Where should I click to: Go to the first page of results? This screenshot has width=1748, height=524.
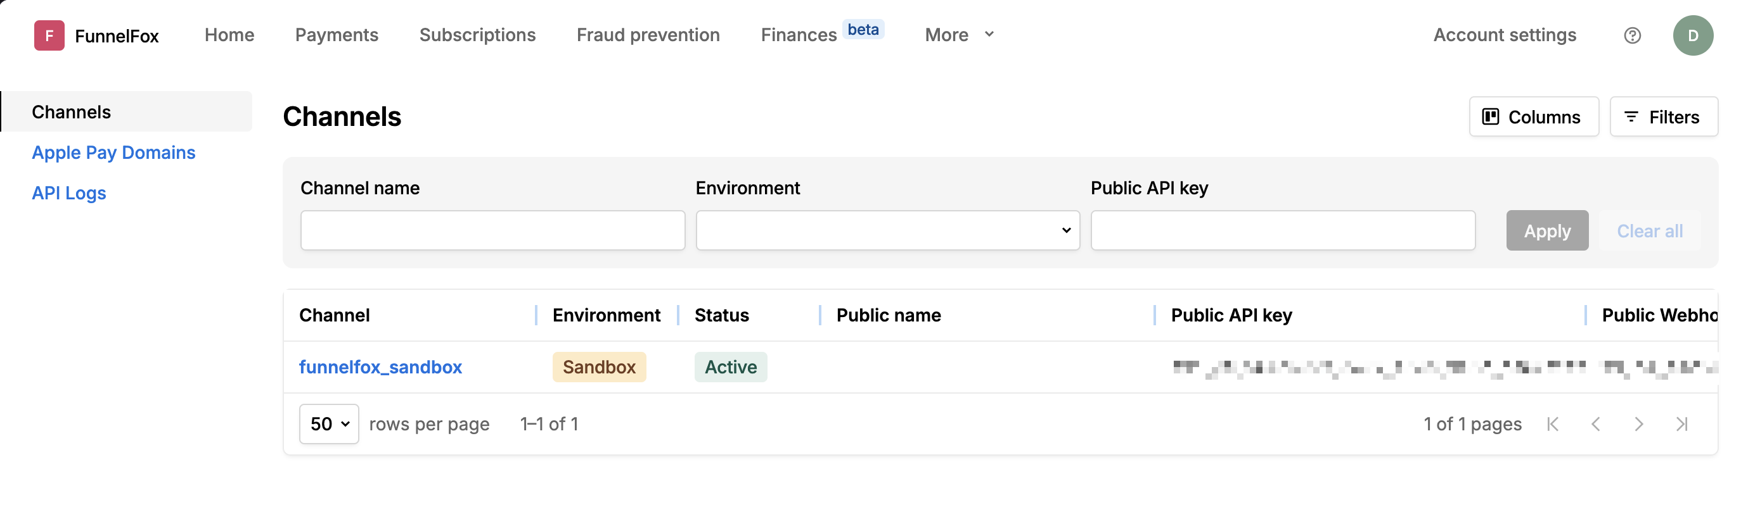1553,425
